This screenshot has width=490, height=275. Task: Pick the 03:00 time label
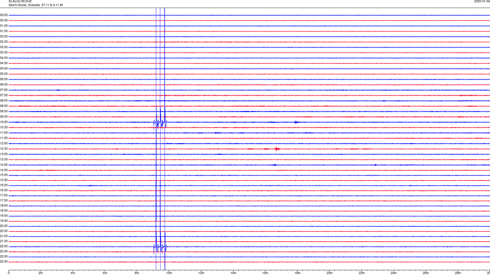tap(4, 47)
